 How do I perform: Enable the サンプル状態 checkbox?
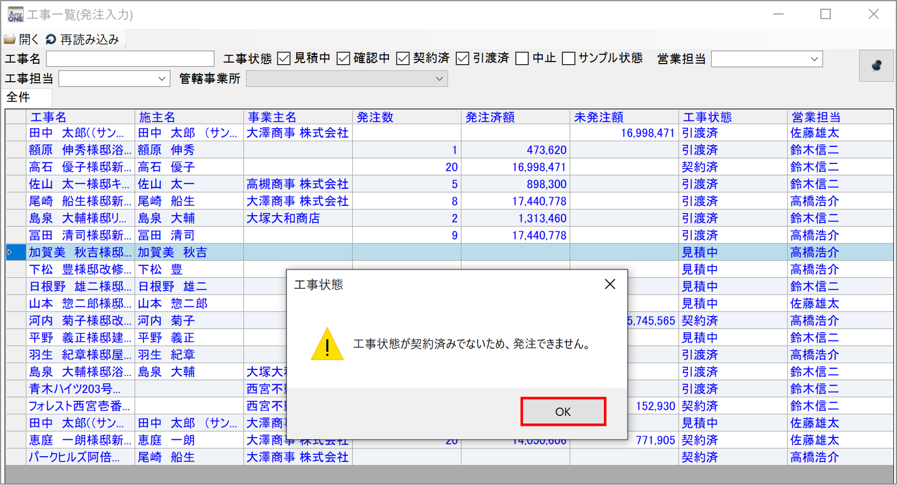569,59
